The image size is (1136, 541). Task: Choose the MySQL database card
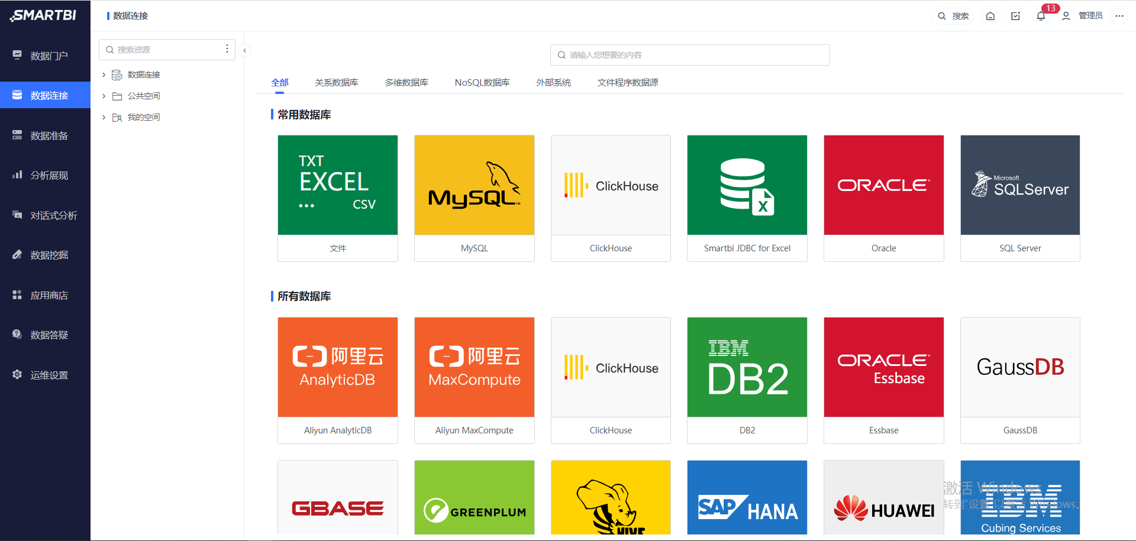(x=475, y=198)
